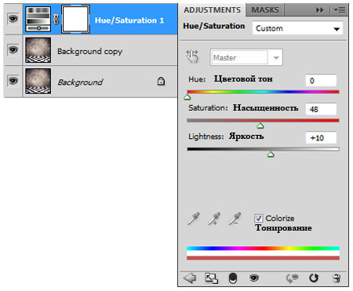Click the Colorize label text

[x=280, y=218]
